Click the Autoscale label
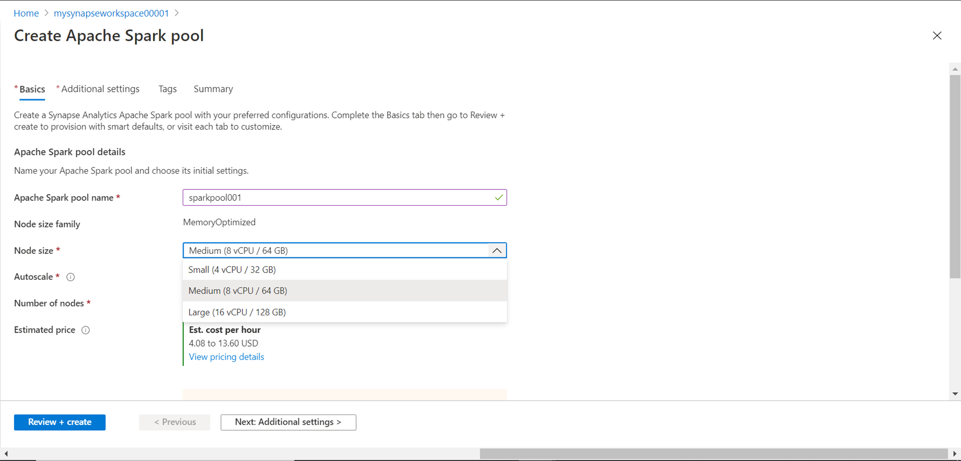The width and height of the screenshot is (961, 461). 34,277
